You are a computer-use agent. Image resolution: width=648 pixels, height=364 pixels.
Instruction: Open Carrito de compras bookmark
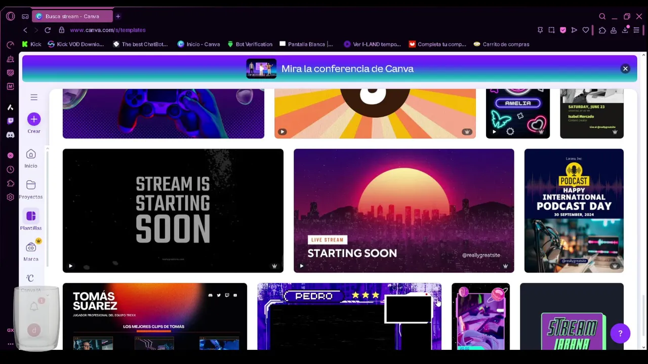click(502, 44)
